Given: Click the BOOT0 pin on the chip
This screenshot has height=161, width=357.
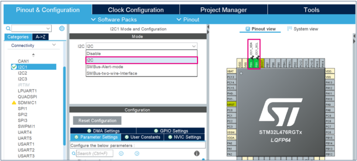Looking at the screenshot, I should pos(262,63).
